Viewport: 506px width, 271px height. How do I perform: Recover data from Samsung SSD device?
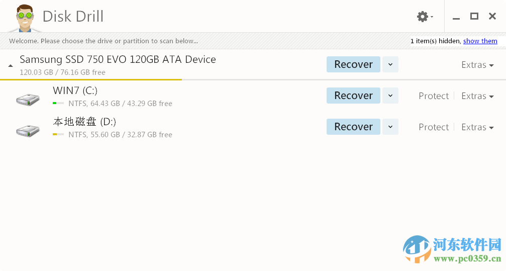(x=353, y=64)
